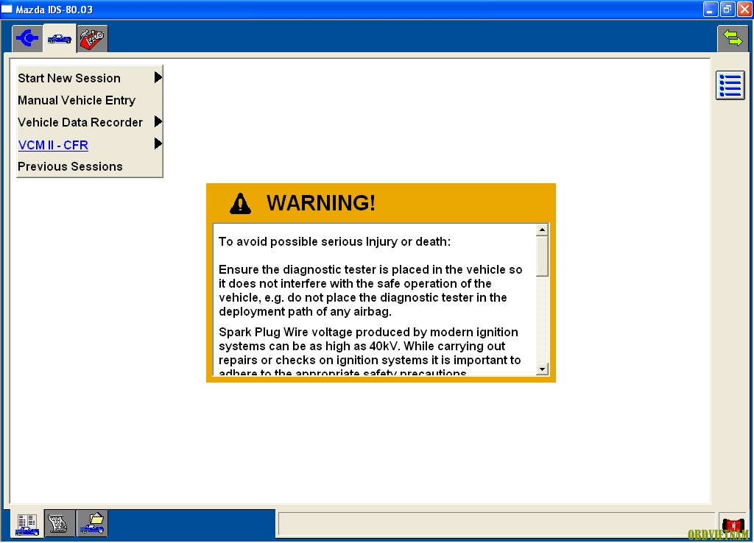The image size is (754, 543).
Task: Open the red toolbox tab
Action: coord(92,38)
